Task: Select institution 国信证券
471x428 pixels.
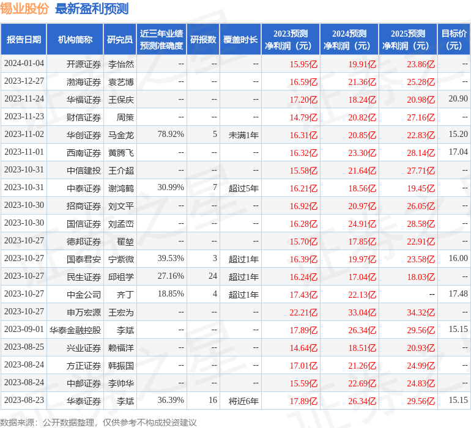Action: [84, 224]
